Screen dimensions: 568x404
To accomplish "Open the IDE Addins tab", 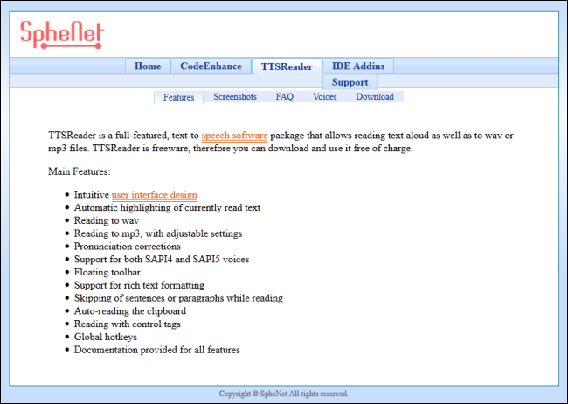I will pyautogui.click(x=358, y=66).
